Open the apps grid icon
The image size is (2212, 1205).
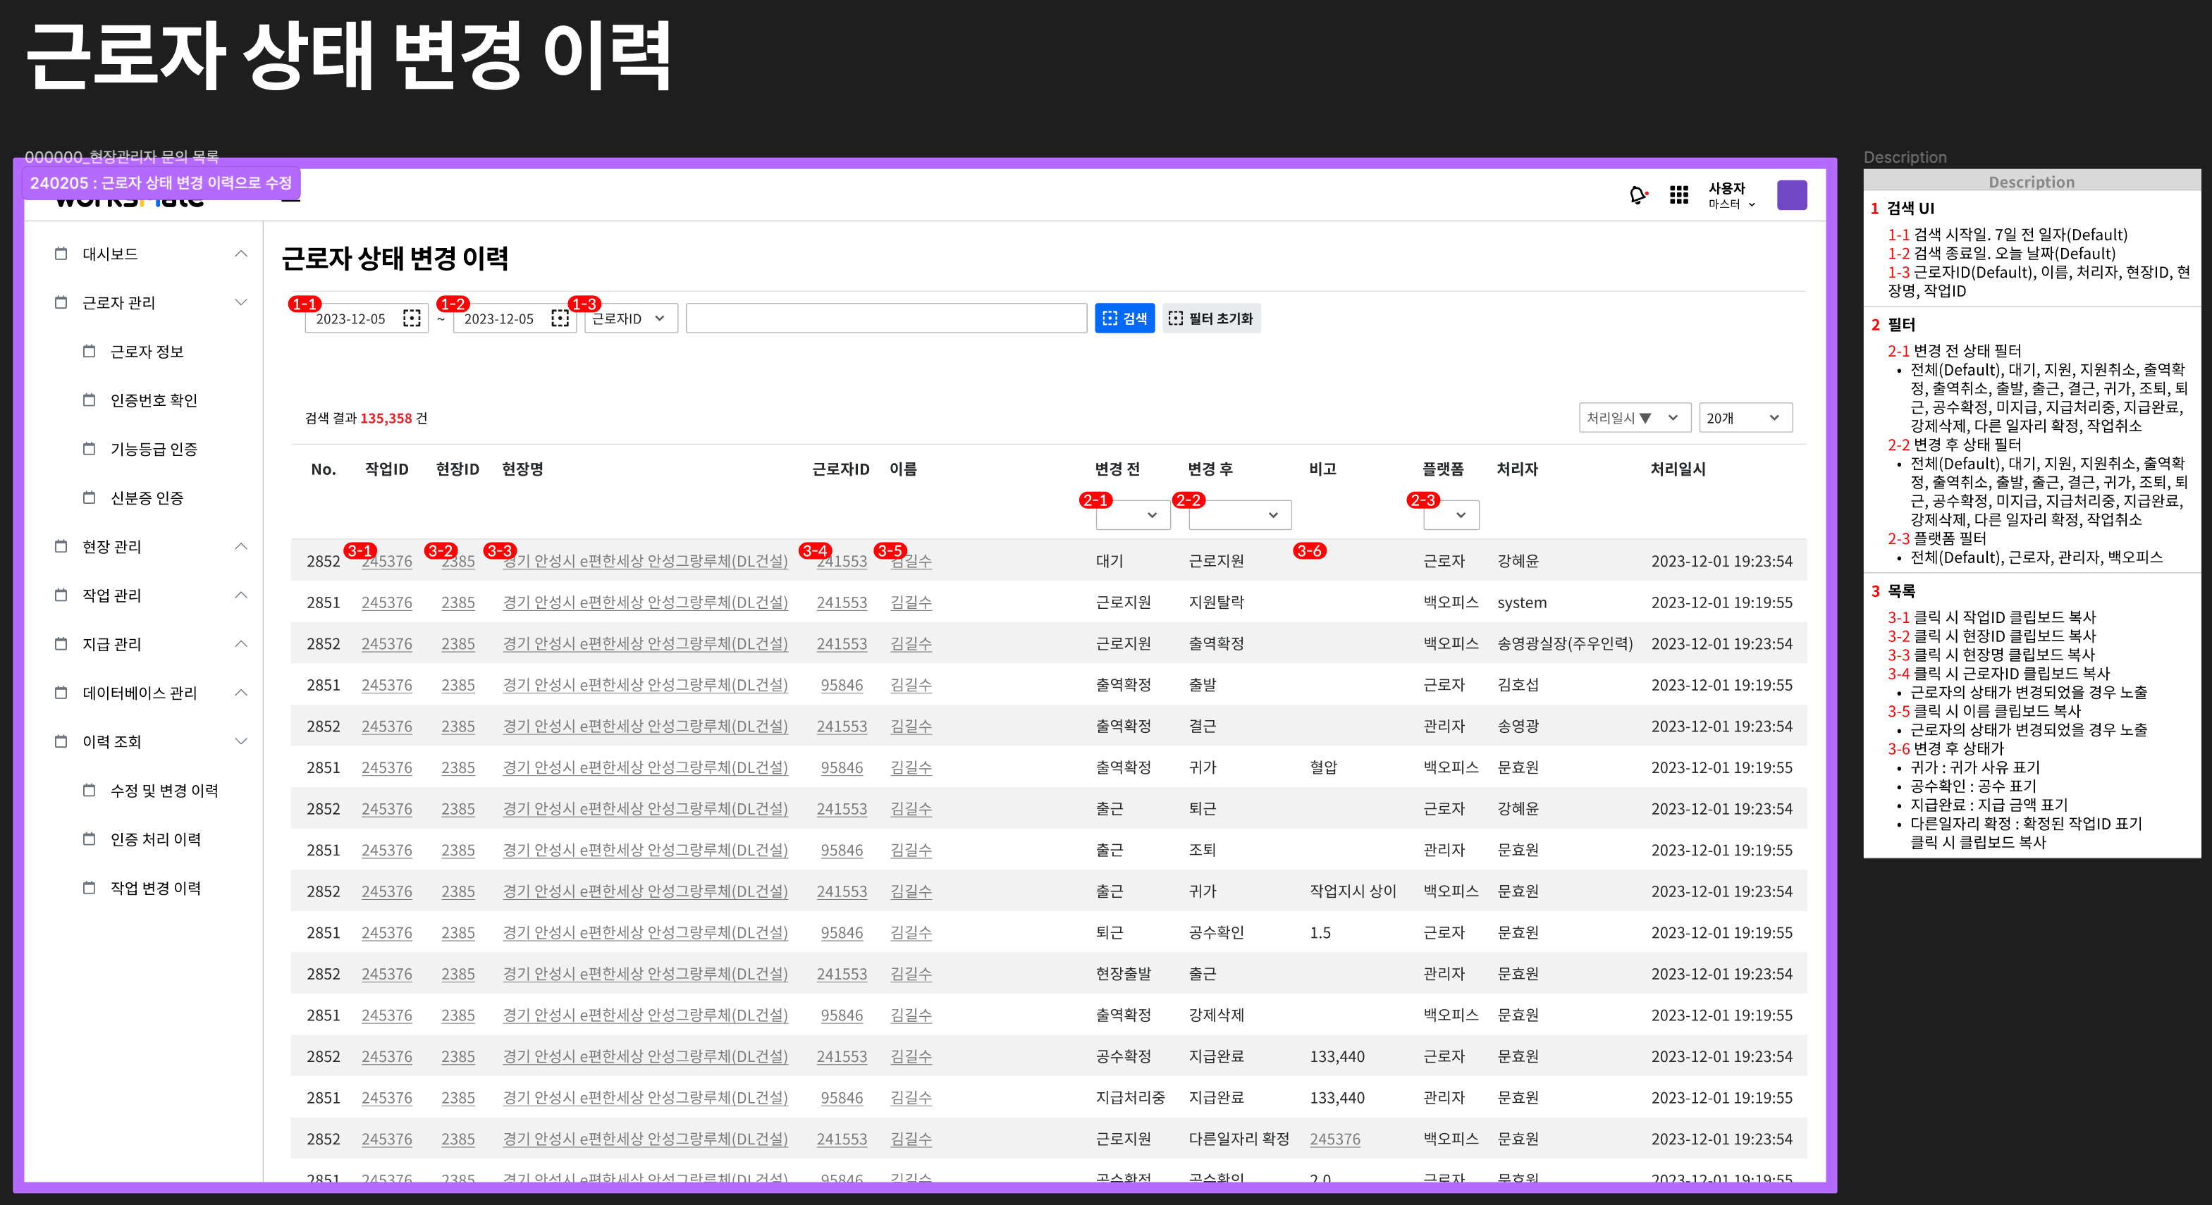tap(1679, 196)
